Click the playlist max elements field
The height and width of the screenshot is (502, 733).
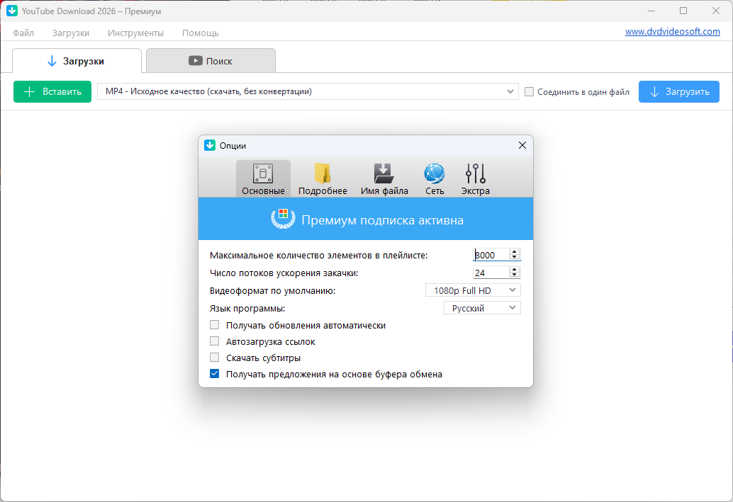pyautogui.click(x=491, y=255)
